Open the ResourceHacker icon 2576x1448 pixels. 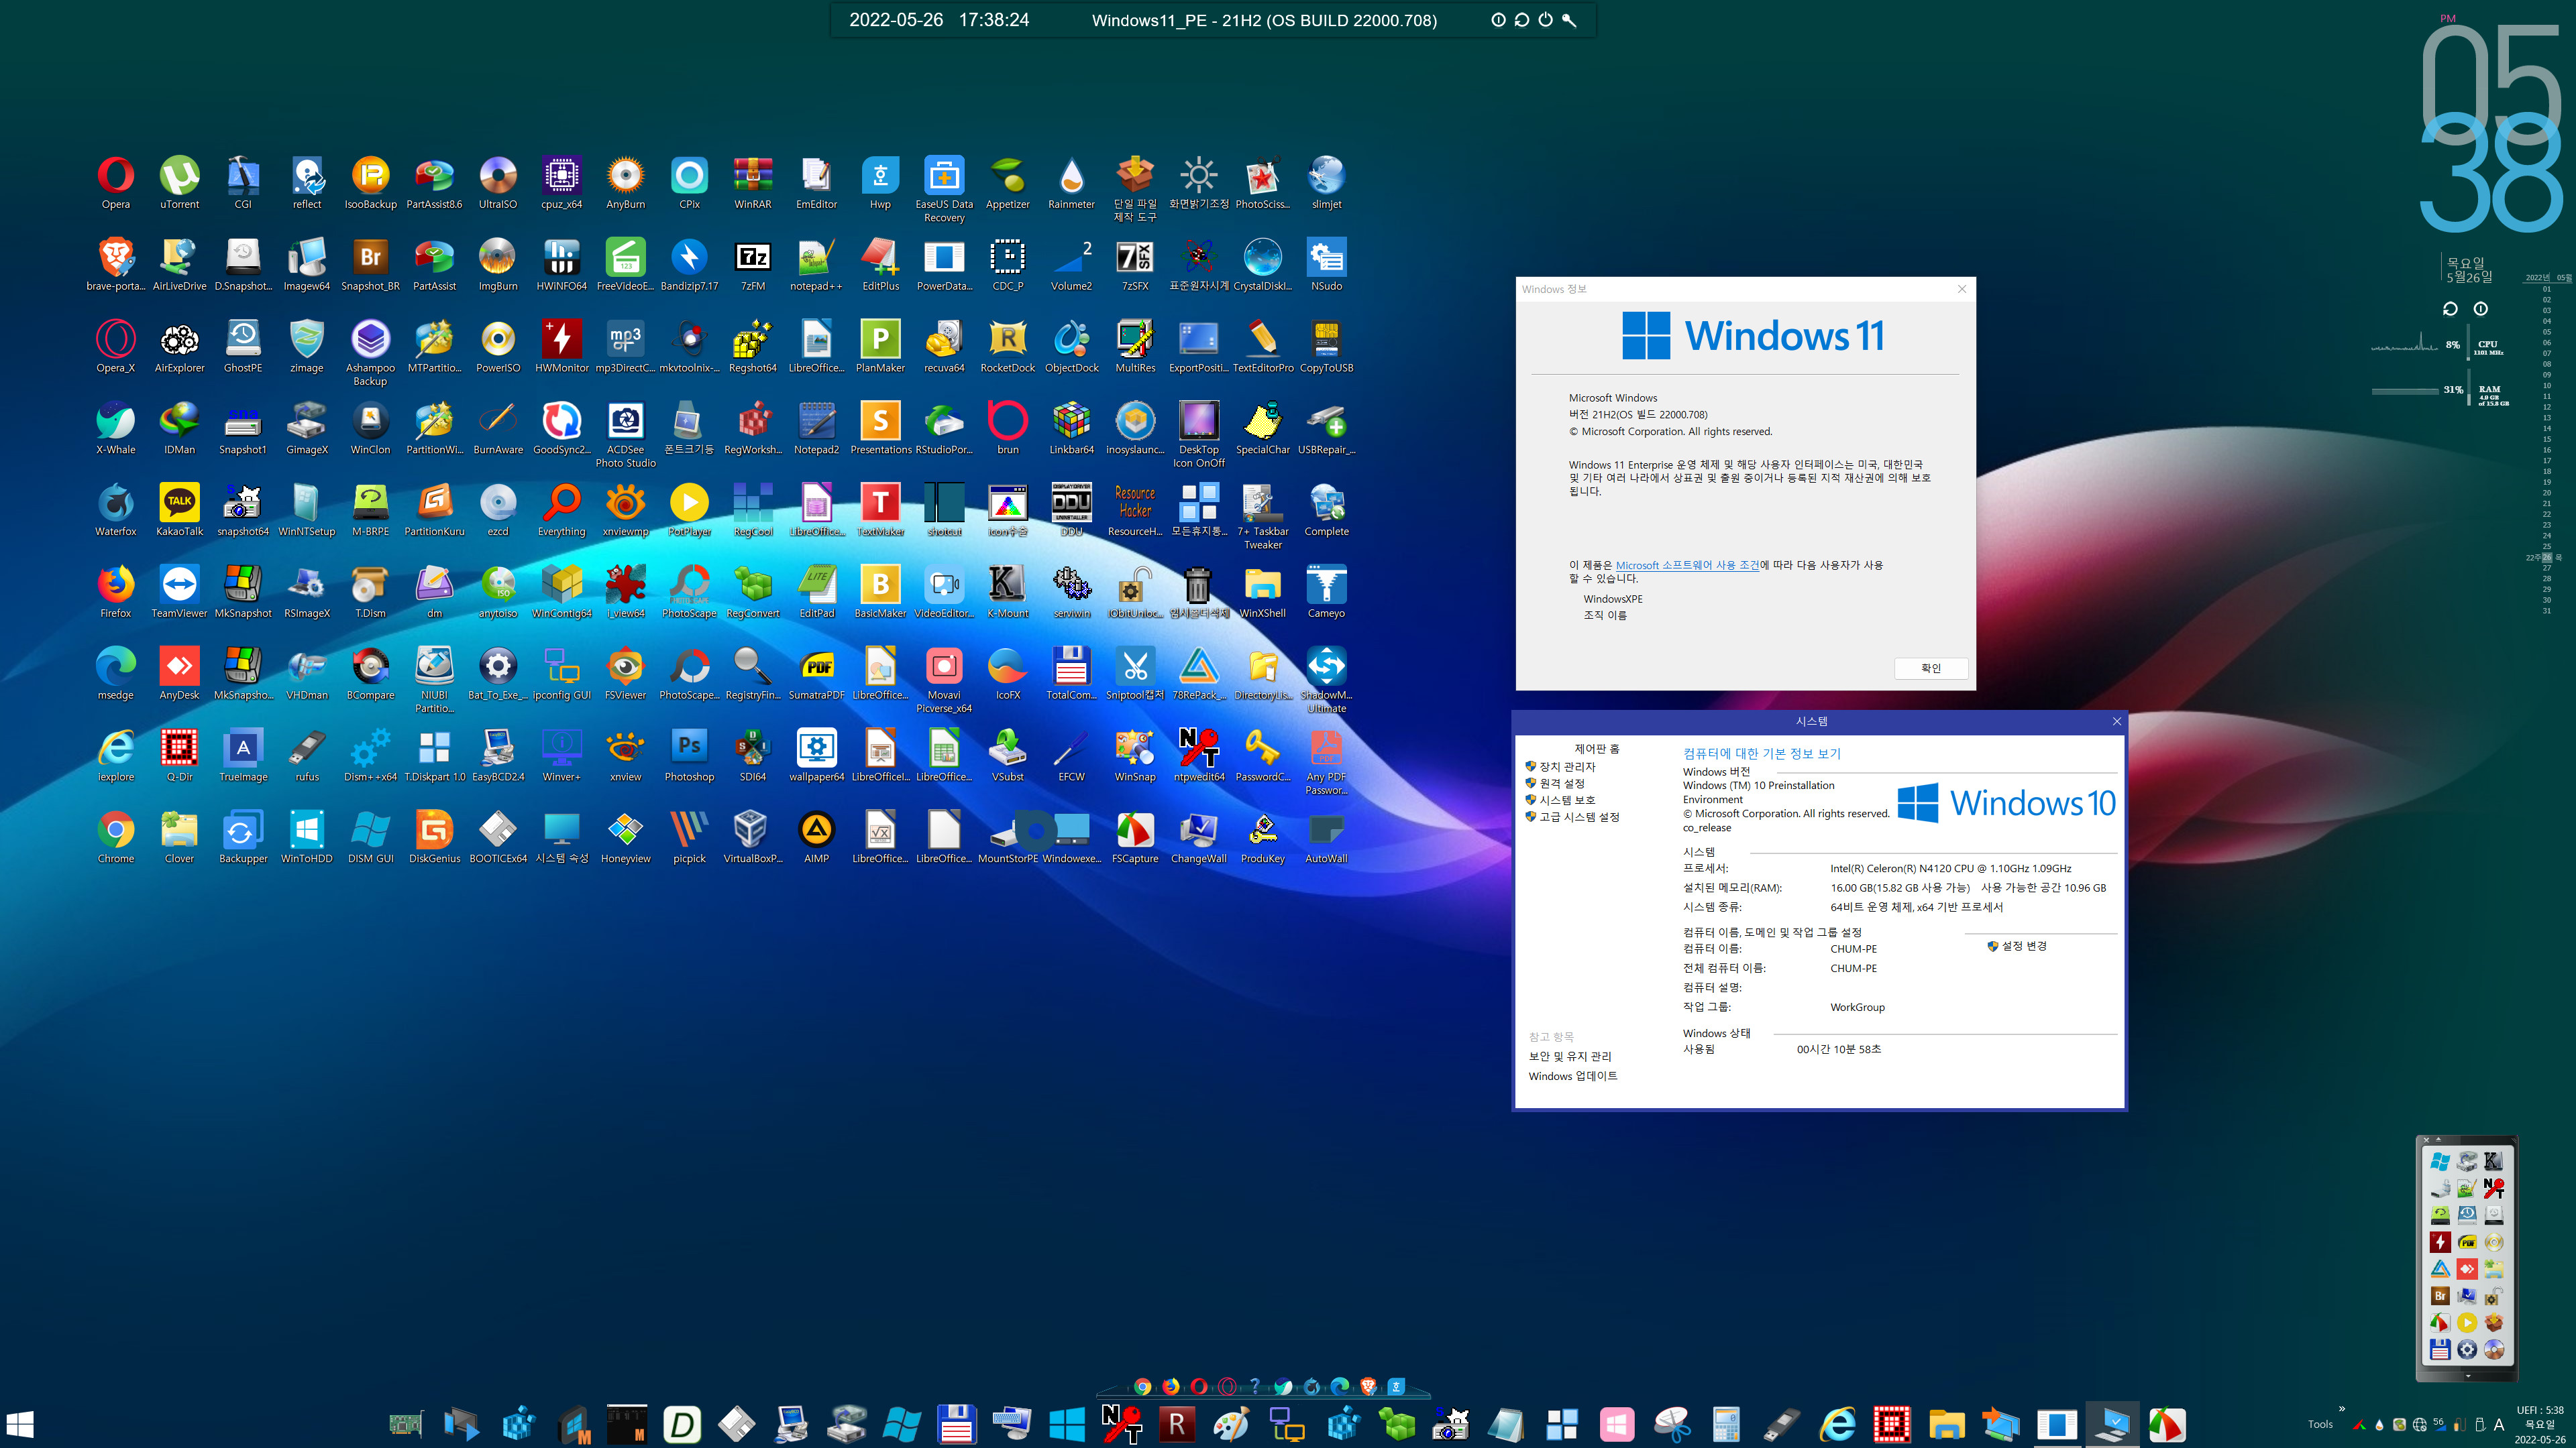coord(1135,509)
